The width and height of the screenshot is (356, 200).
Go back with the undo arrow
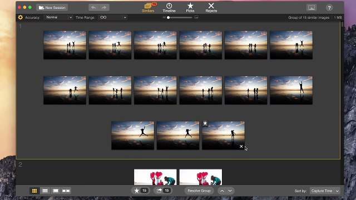click(93, 8)
